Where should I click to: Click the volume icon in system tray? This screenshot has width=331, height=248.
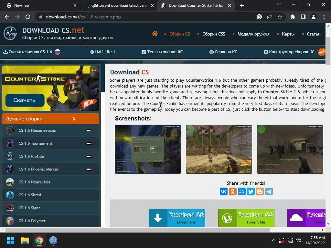pyautogui.click(x=298, y=240)
